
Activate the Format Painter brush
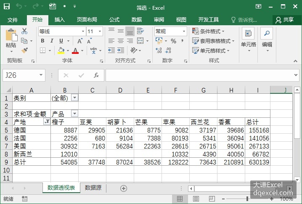[x=24, y=50]
